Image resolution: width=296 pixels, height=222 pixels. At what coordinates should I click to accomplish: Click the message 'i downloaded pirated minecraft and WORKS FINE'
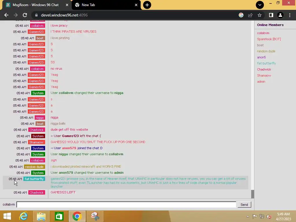coord(86,166)
